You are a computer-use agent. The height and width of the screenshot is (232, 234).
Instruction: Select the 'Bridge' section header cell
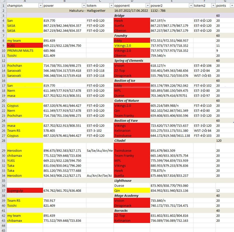[132, 16]
